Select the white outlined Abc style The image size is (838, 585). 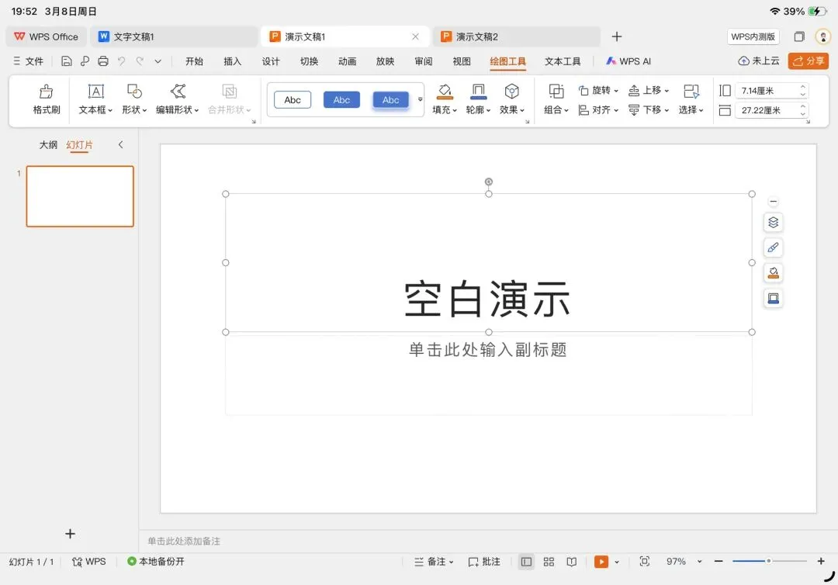293,100
